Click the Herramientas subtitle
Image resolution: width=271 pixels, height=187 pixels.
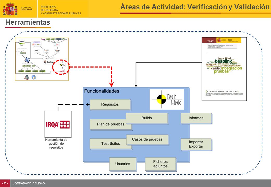[x=28, y=22]
